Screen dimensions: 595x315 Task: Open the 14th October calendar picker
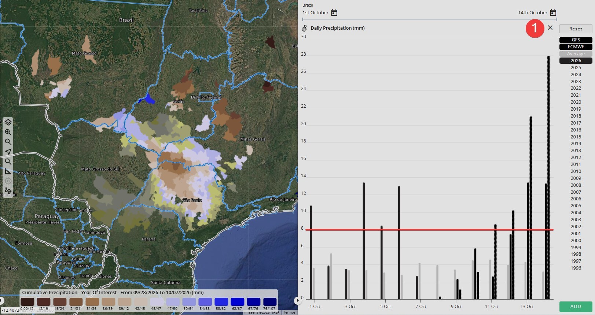553,12
